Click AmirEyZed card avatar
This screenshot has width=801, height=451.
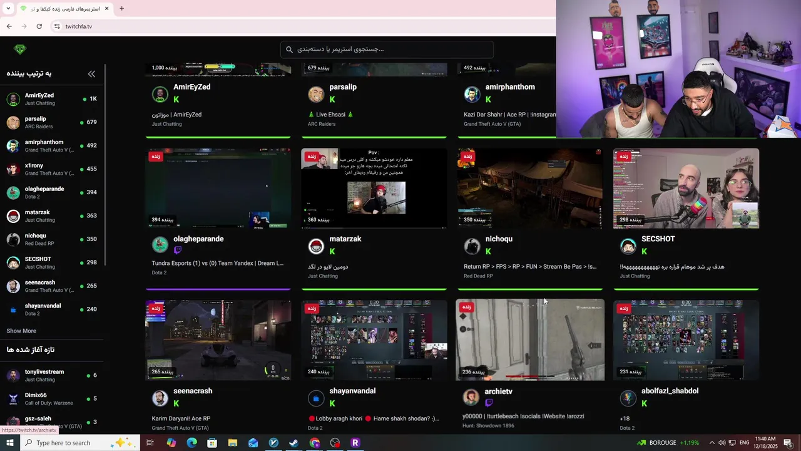pos(160,95)
